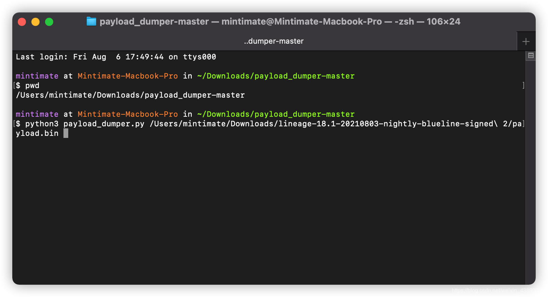The image size is (548, 297).
Task: Click 'python3 payload_dumper.py' command text
Action: click(x=85, y=124)
